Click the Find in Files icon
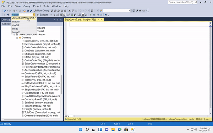This screenshot has height=133, width=213. click(101, 11)
